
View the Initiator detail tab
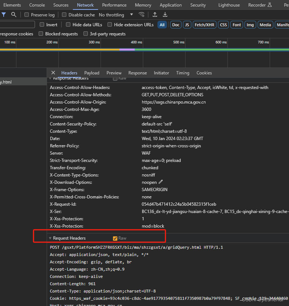[161, 73]
